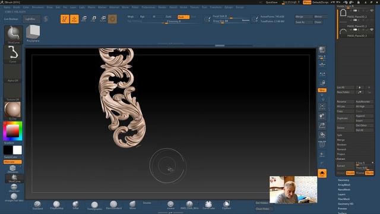Open the material sphere selector
Viewport: 380px width, 214px height.
click(x=12, y=111)
